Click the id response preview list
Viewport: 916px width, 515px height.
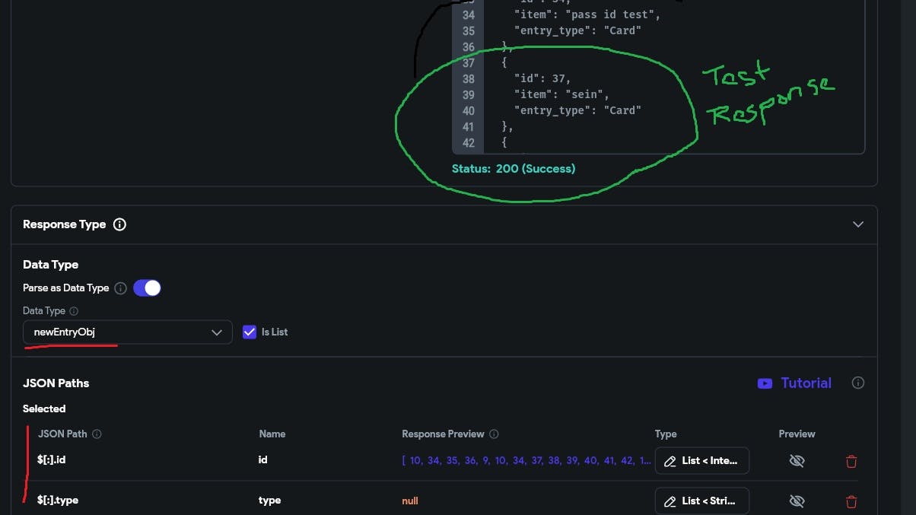coord(526,461)
